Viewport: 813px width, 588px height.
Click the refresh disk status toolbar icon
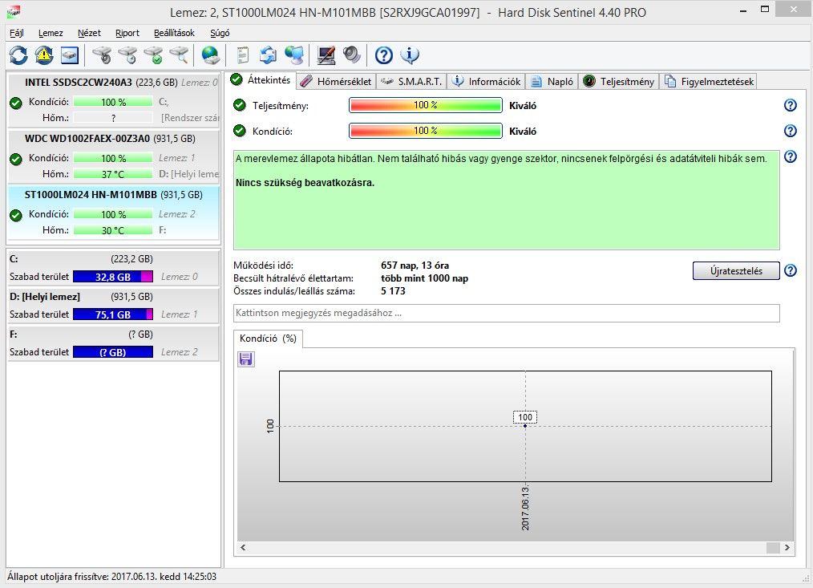tap(18, 55)
